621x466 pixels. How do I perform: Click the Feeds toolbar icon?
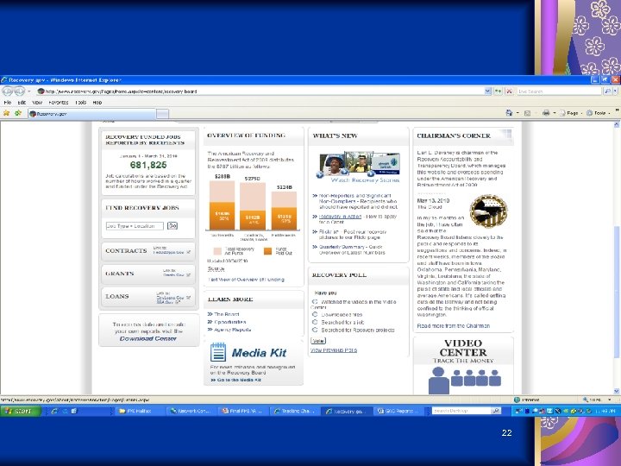click(x=527, y=113)
